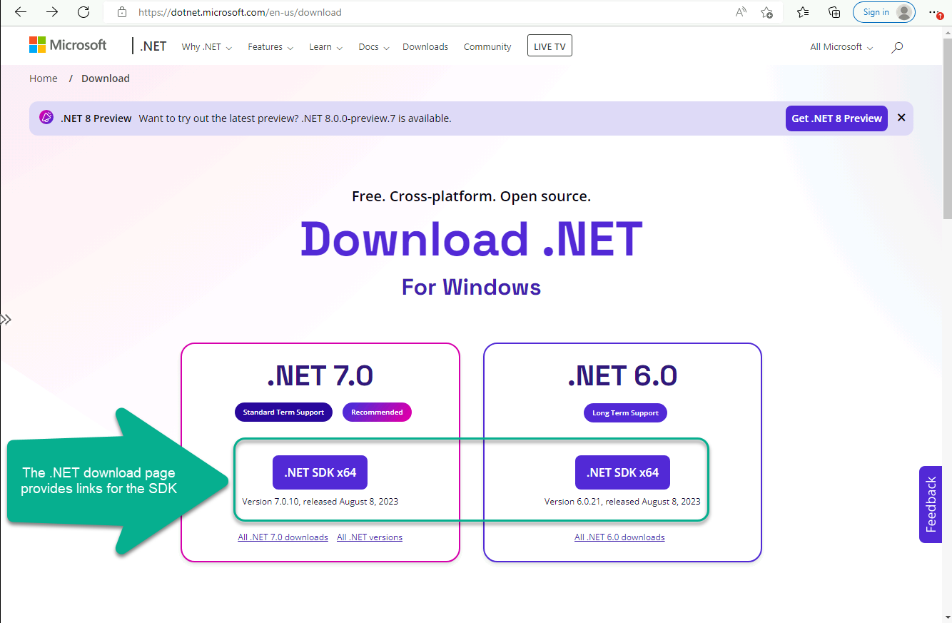Expand the All Microsoft menu
This screenshot has width=952, height=623.
(x=841, y=47)
